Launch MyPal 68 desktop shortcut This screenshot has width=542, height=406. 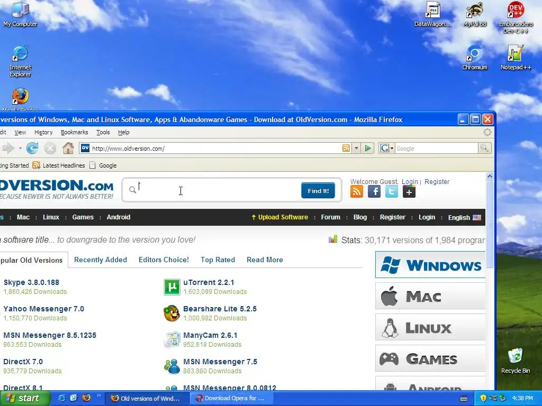point(475,14)
